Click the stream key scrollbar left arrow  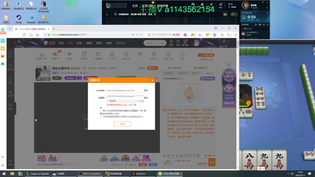108,101
